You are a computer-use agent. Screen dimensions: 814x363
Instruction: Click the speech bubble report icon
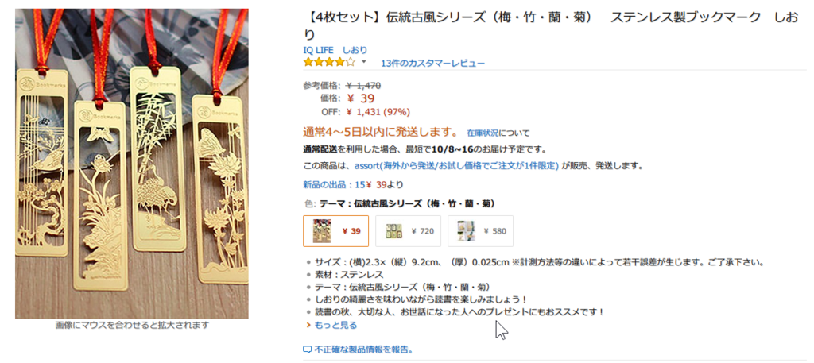pyautogui.click(x=307, y=349)
